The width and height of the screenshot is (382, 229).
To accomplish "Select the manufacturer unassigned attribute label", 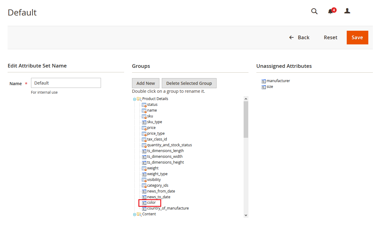I will point(278,81).
